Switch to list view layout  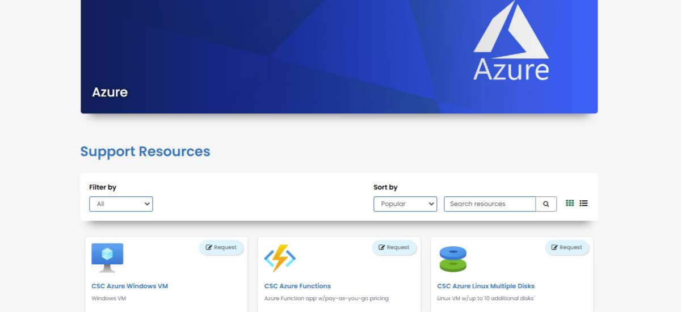[x=583, y=203]
